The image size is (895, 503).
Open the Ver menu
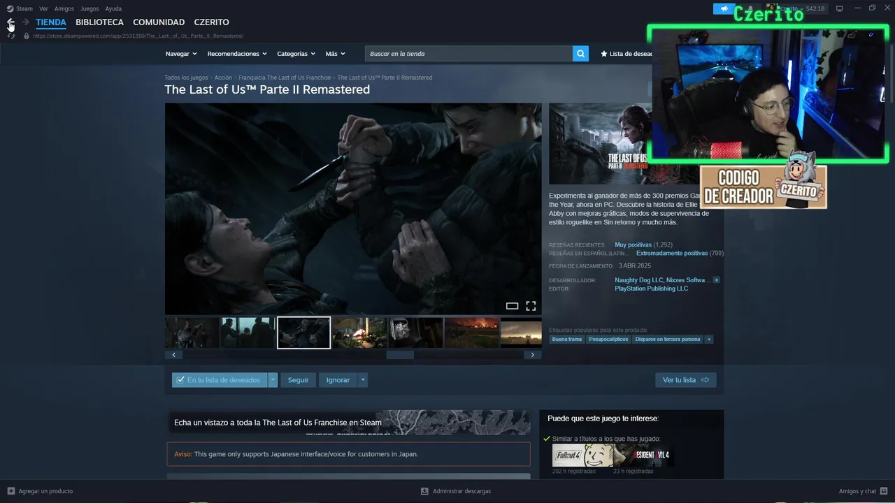43,8
